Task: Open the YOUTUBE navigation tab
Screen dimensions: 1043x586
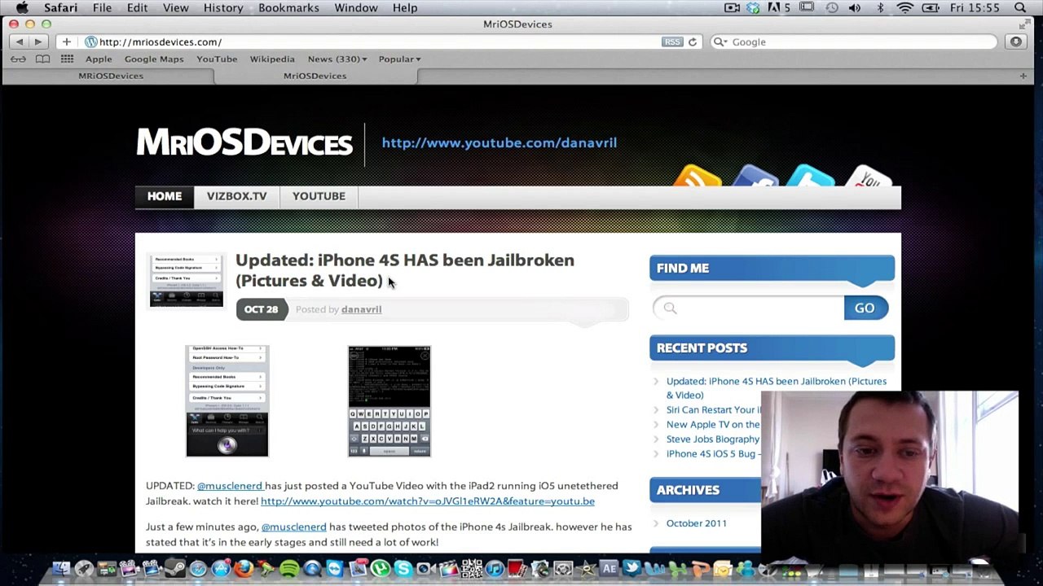Action: click(319, 196)
